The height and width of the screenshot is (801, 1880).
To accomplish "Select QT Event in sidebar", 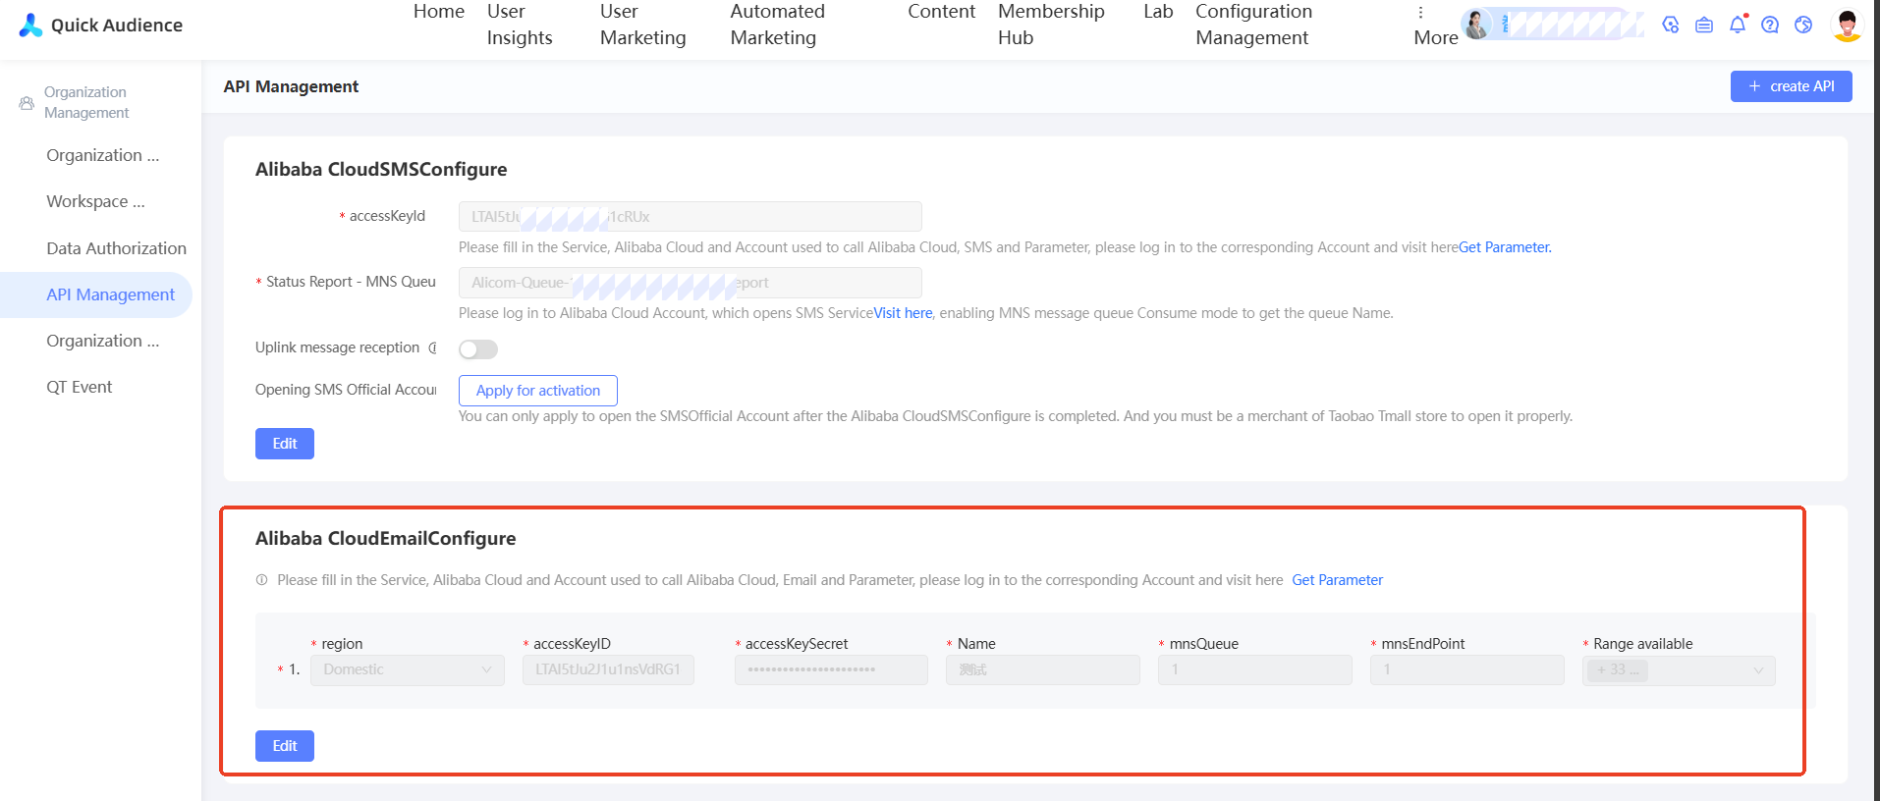I will (x=80, y=387).
